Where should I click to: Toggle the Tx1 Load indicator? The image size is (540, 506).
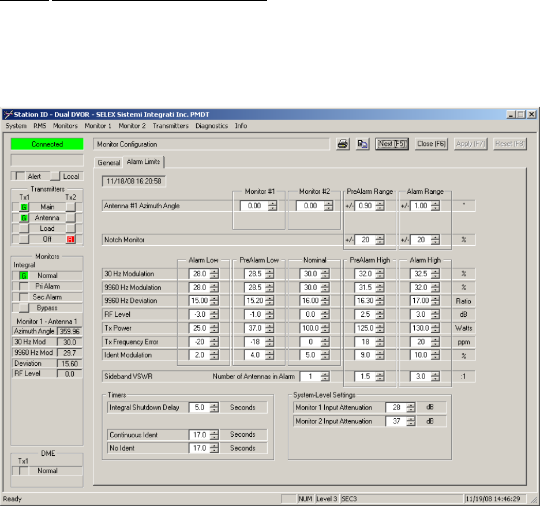click(24, 228)
